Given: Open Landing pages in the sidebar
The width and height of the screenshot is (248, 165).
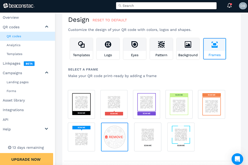Looking at the screenshot, I should coord(18,82).
